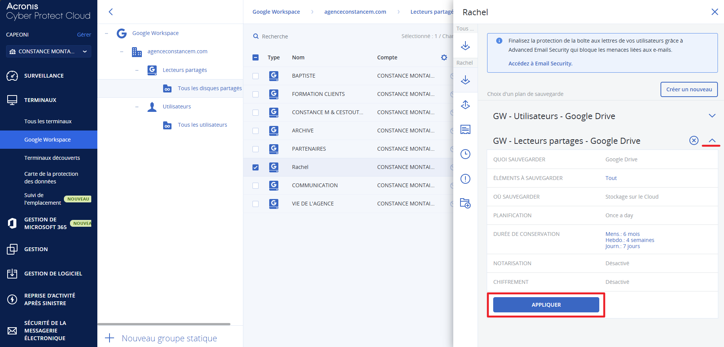Open the messagerie électronique envelope icon
Screen dimensions: 724x347
12,331
